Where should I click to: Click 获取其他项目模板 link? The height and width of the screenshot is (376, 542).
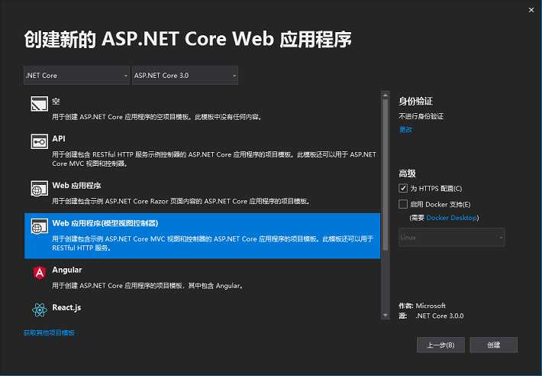click(49, 332)
